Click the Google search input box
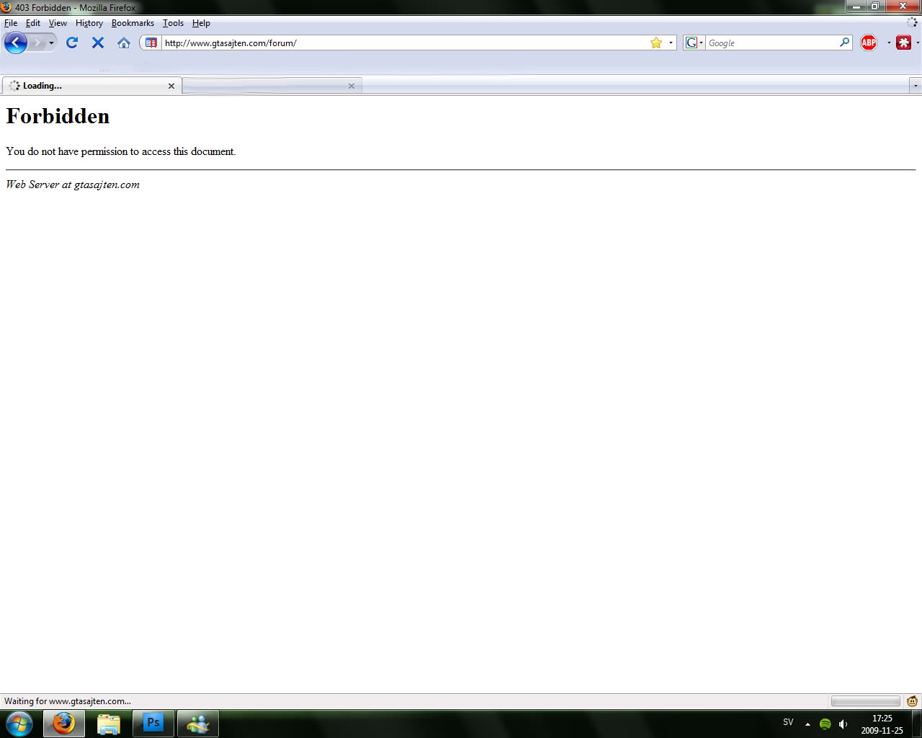The height and width of the screenshot is (738, 922). pyautogui.click(x=772, y=43)
